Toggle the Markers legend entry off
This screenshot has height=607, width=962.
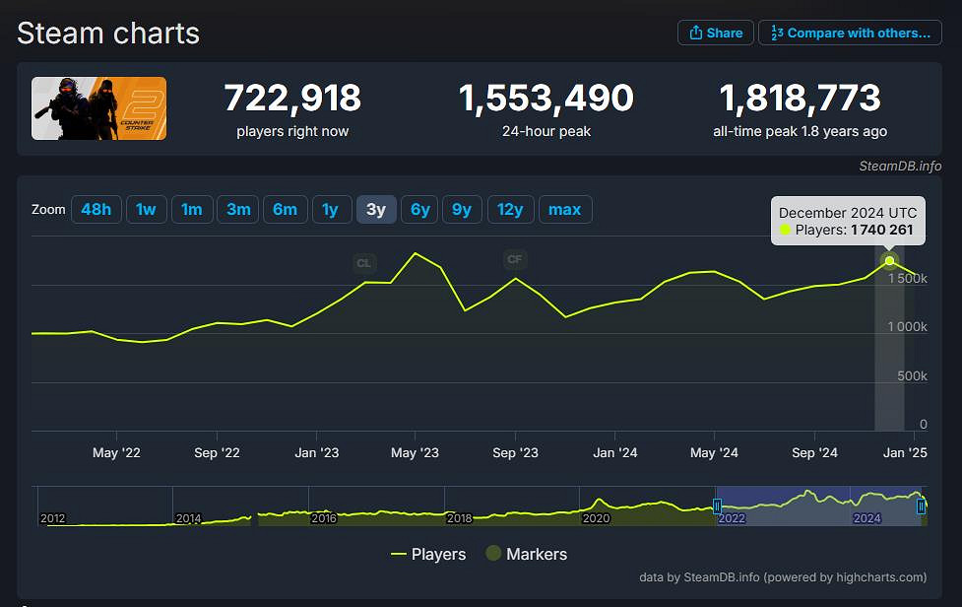527,554
